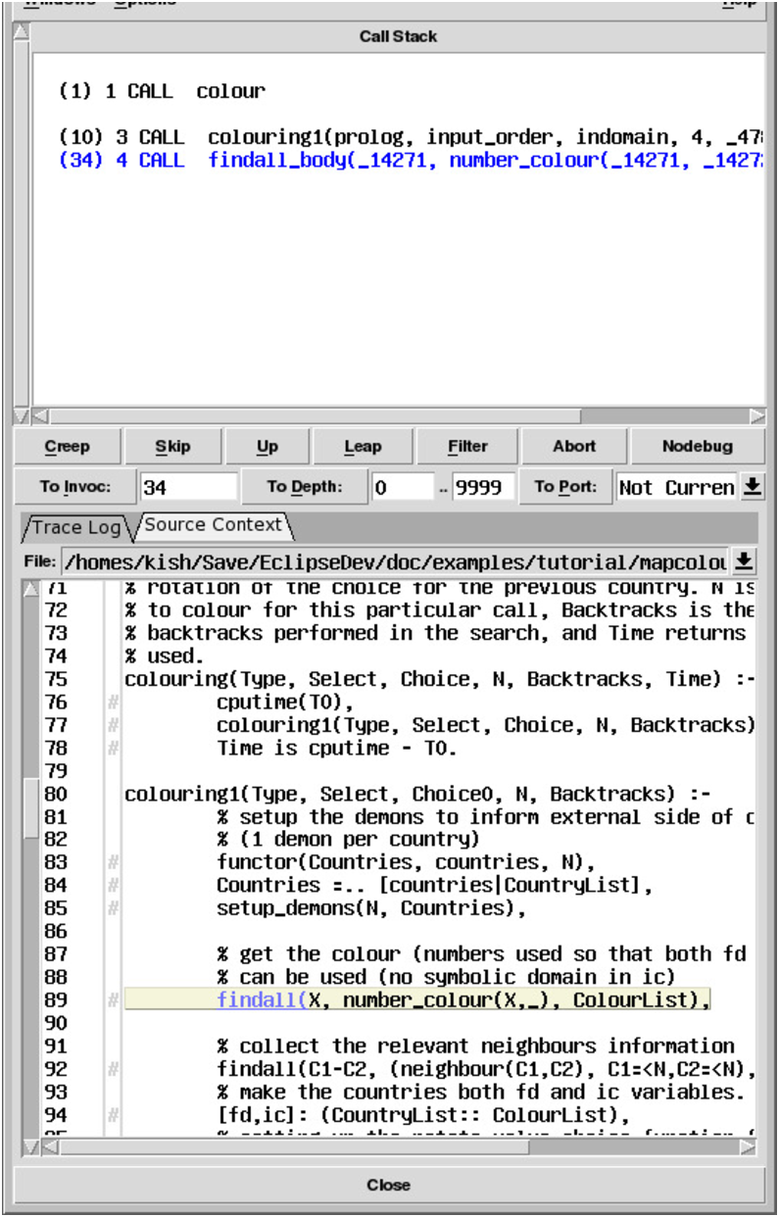Image resolution: width=779 pixels, height=1217 pixels.
Task: Toggle breakpoint marker on line 83
Action: pos(114,863)
